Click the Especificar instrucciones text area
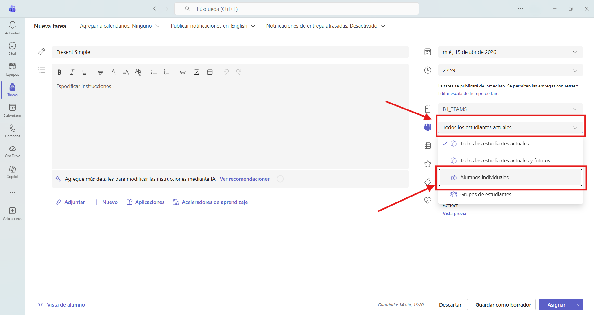Screen dimensions: 594x315 [x=230, y=125]
